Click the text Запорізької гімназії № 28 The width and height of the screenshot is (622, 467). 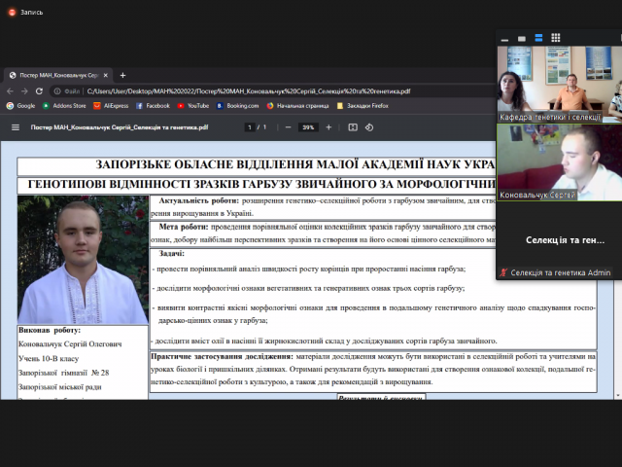click(63, 373)
